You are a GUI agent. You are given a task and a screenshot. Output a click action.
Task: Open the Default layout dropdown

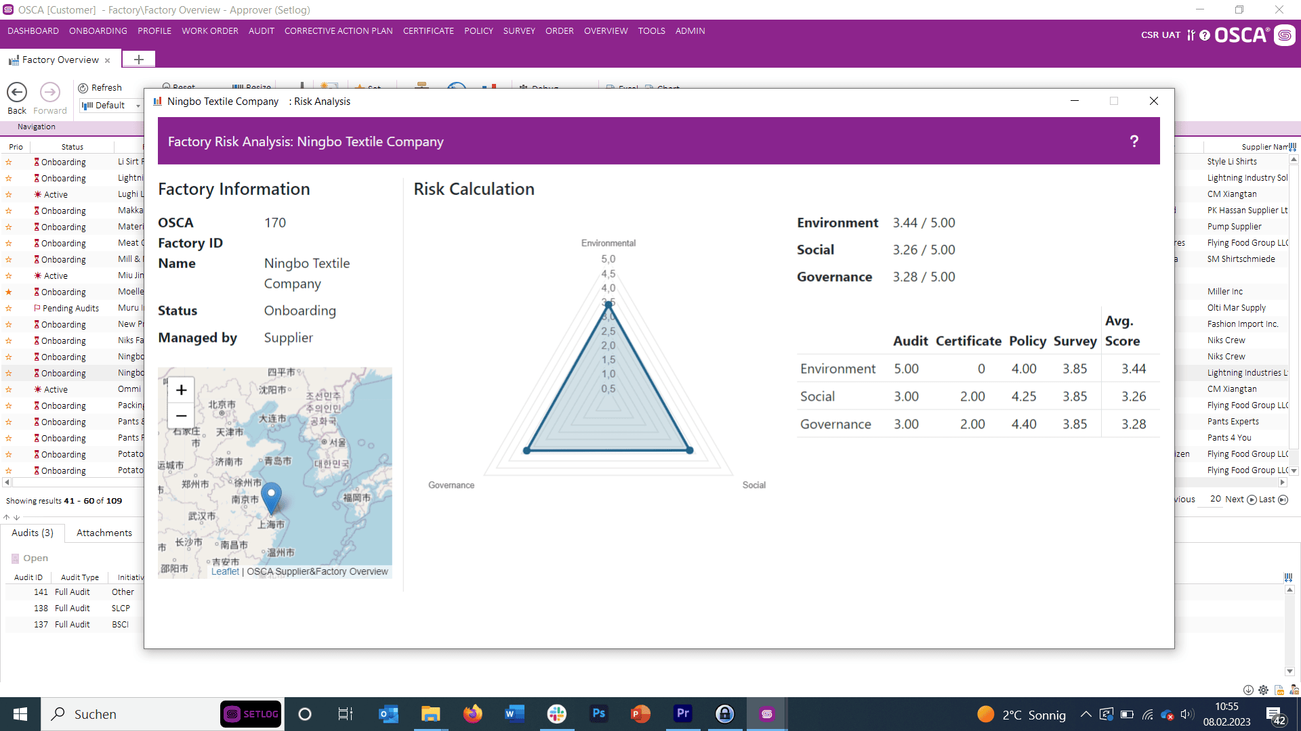pyautogui.click(x=110, y=106)
